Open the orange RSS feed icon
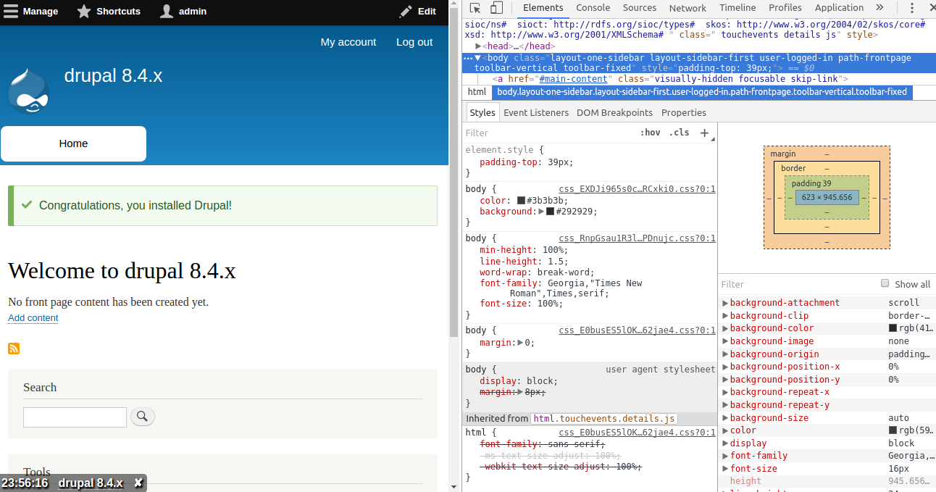 [14, 349]
